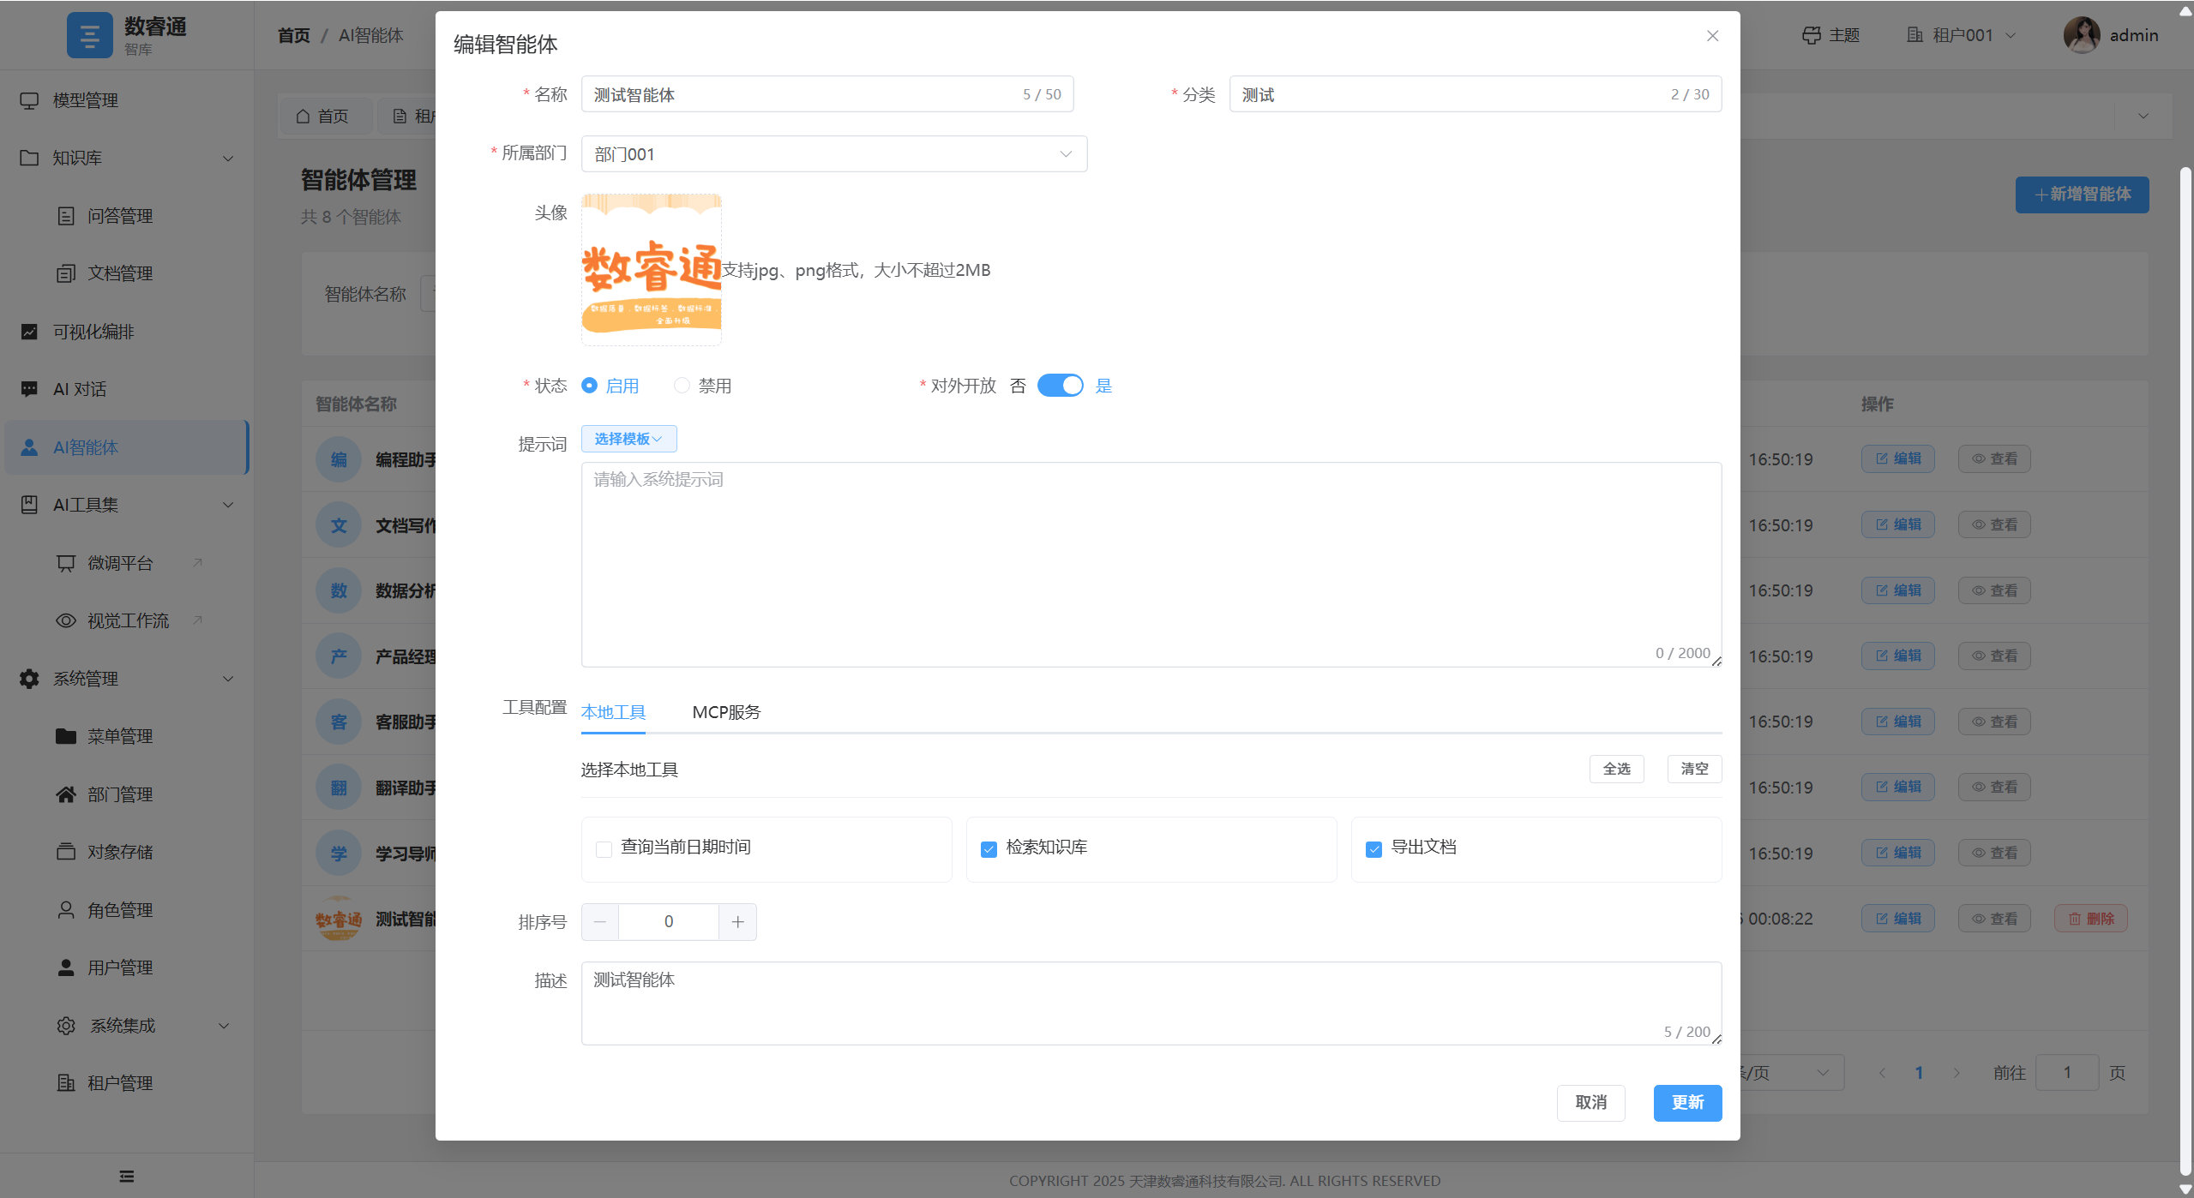Select AI智能体 in the sidebar menu
The image size is (2194, 1198).
86,446
